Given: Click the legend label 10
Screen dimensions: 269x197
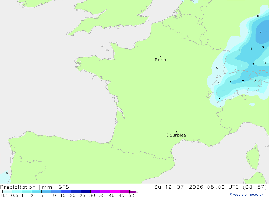Looking at the screenshot, I should coord(53,195).
